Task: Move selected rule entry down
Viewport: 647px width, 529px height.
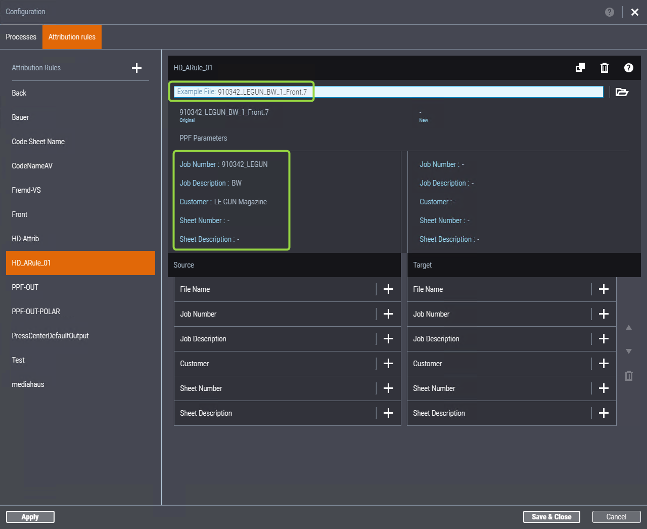Action: (x=629, y=351)
